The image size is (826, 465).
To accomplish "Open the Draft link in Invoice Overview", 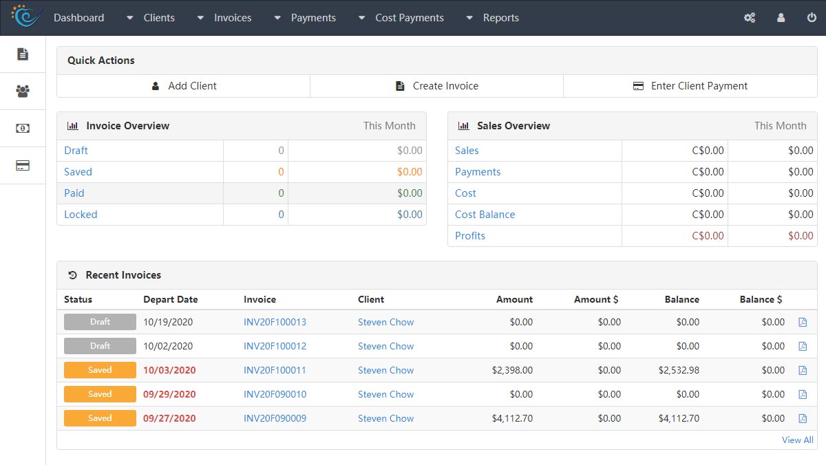I will pos(76,151).
